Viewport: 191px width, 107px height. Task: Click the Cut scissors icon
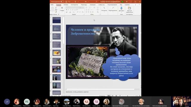pos(56,8)
